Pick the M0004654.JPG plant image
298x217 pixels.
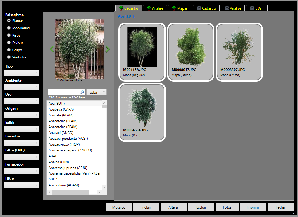[x=142, y=112]
